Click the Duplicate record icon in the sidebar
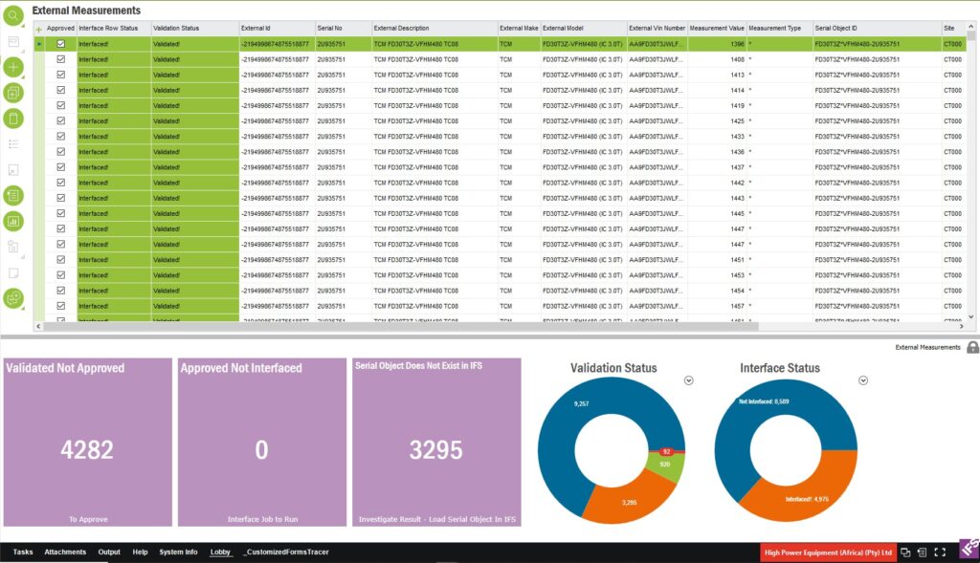Image resolution: width=980 pixels, height=563 pixels. pos(13,93)
